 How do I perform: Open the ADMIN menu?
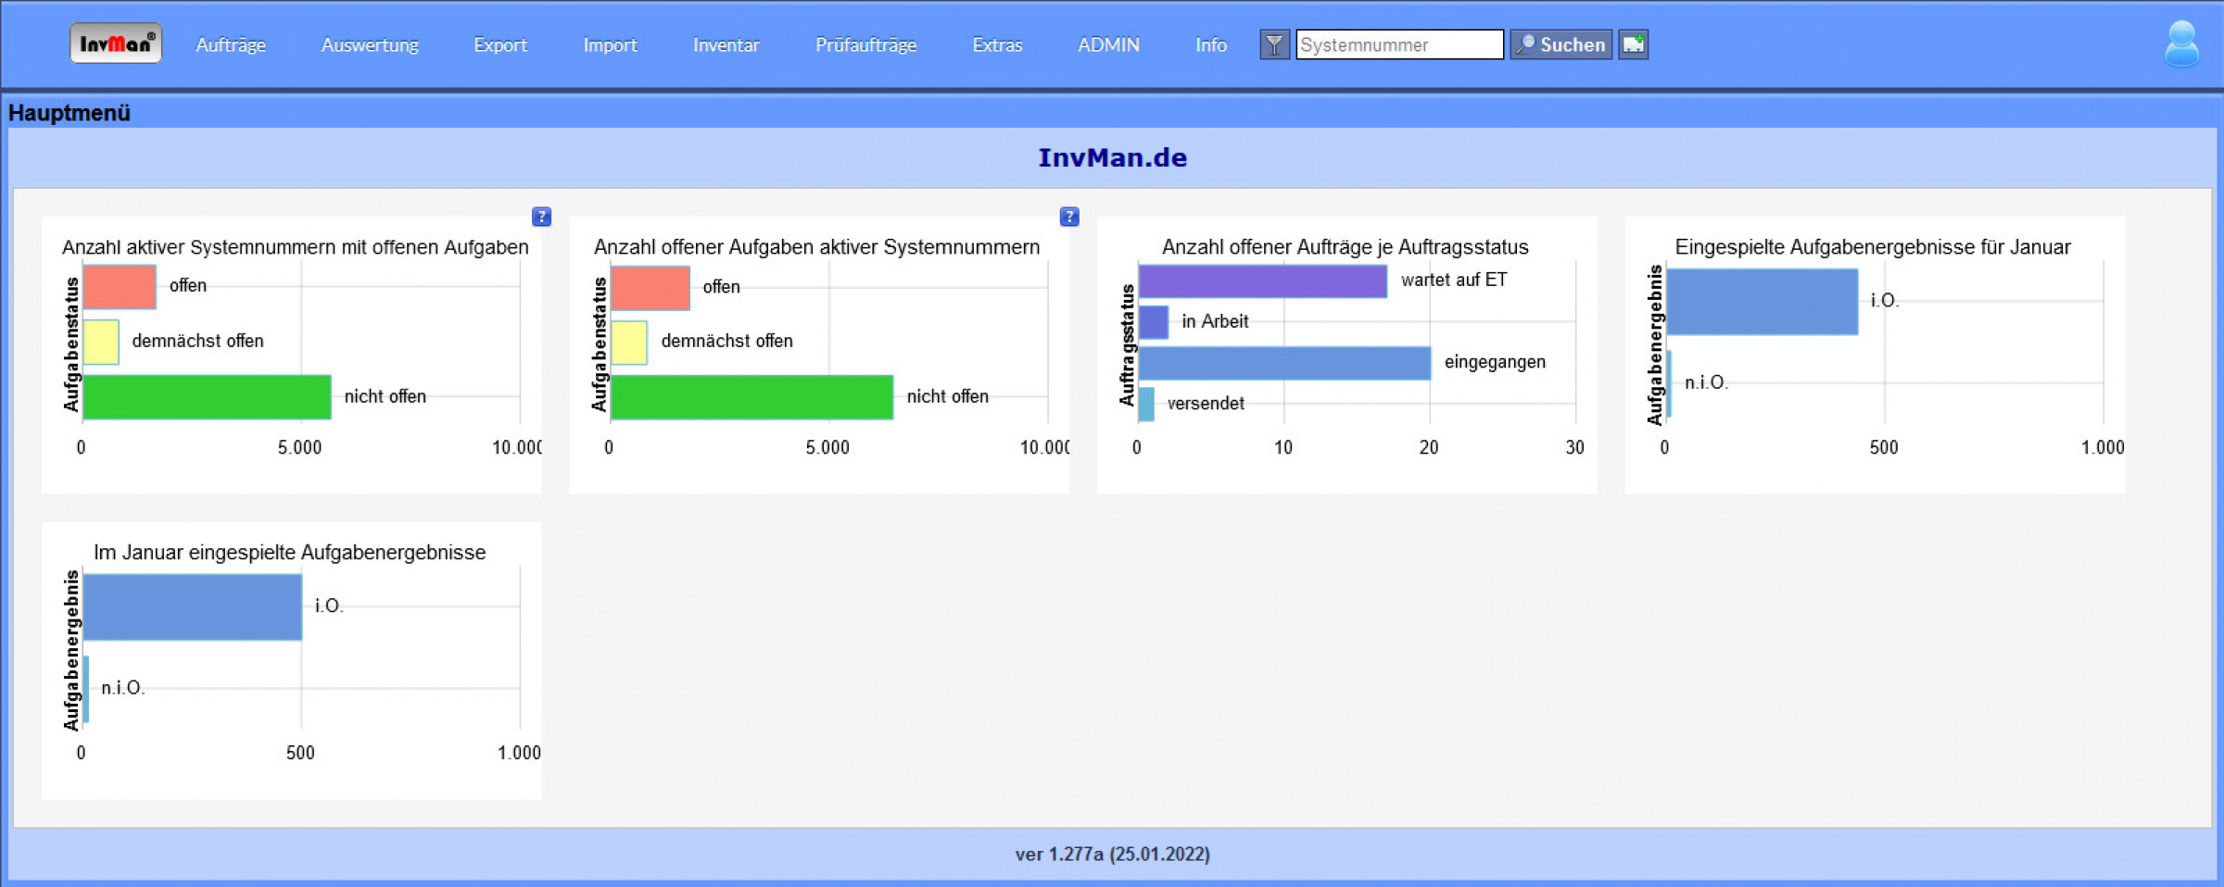pos(1108,44)
